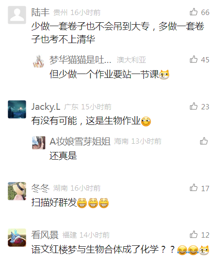Screen dimensions: 224x271
Task: Select comment 语文红楼梦与生物合体成了化学
Action: (95, 249)
